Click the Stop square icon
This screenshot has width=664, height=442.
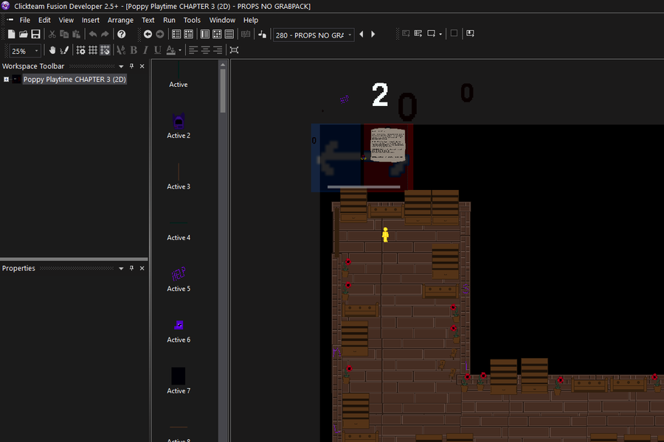click(454, 33)
